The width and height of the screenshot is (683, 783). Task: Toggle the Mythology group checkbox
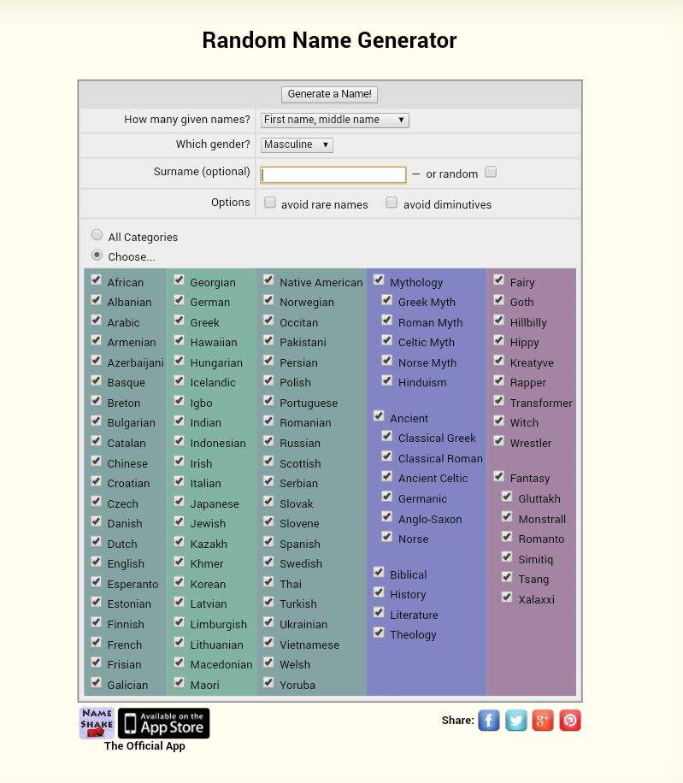click(379, 280)
